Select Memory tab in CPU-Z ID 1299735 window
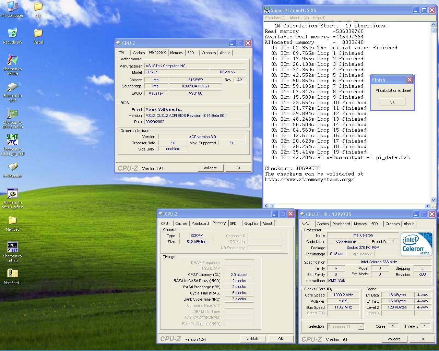The height and width of the screenshot is (351, 439). click(360, 224)
